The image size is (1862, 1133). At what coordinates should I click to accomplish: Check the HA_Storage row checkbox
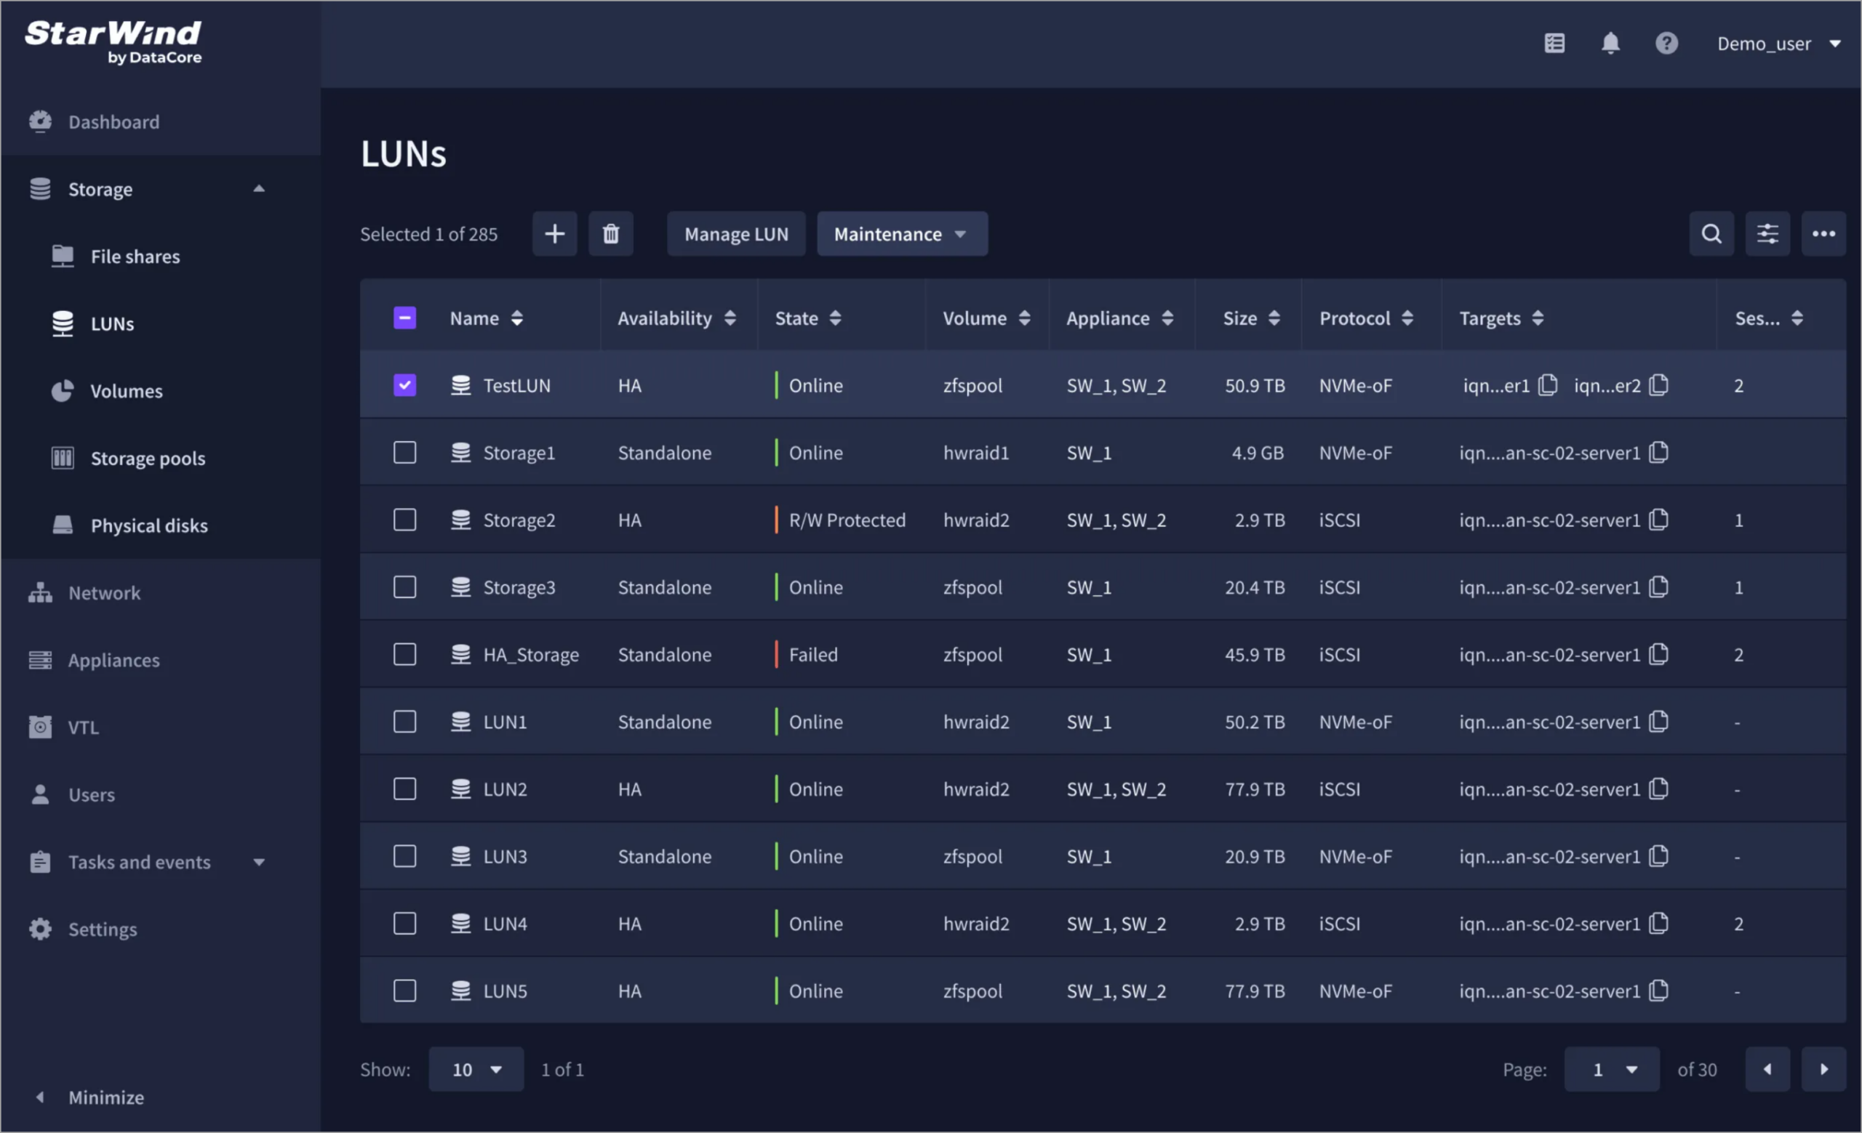405,653
